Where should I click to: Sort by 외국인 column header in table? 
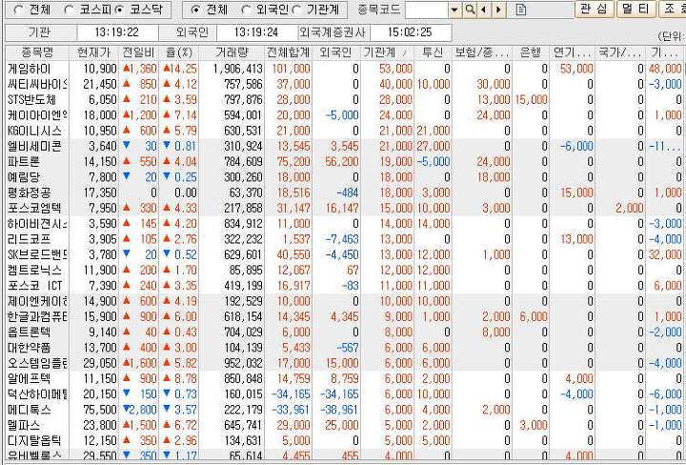tap(335, 52)
